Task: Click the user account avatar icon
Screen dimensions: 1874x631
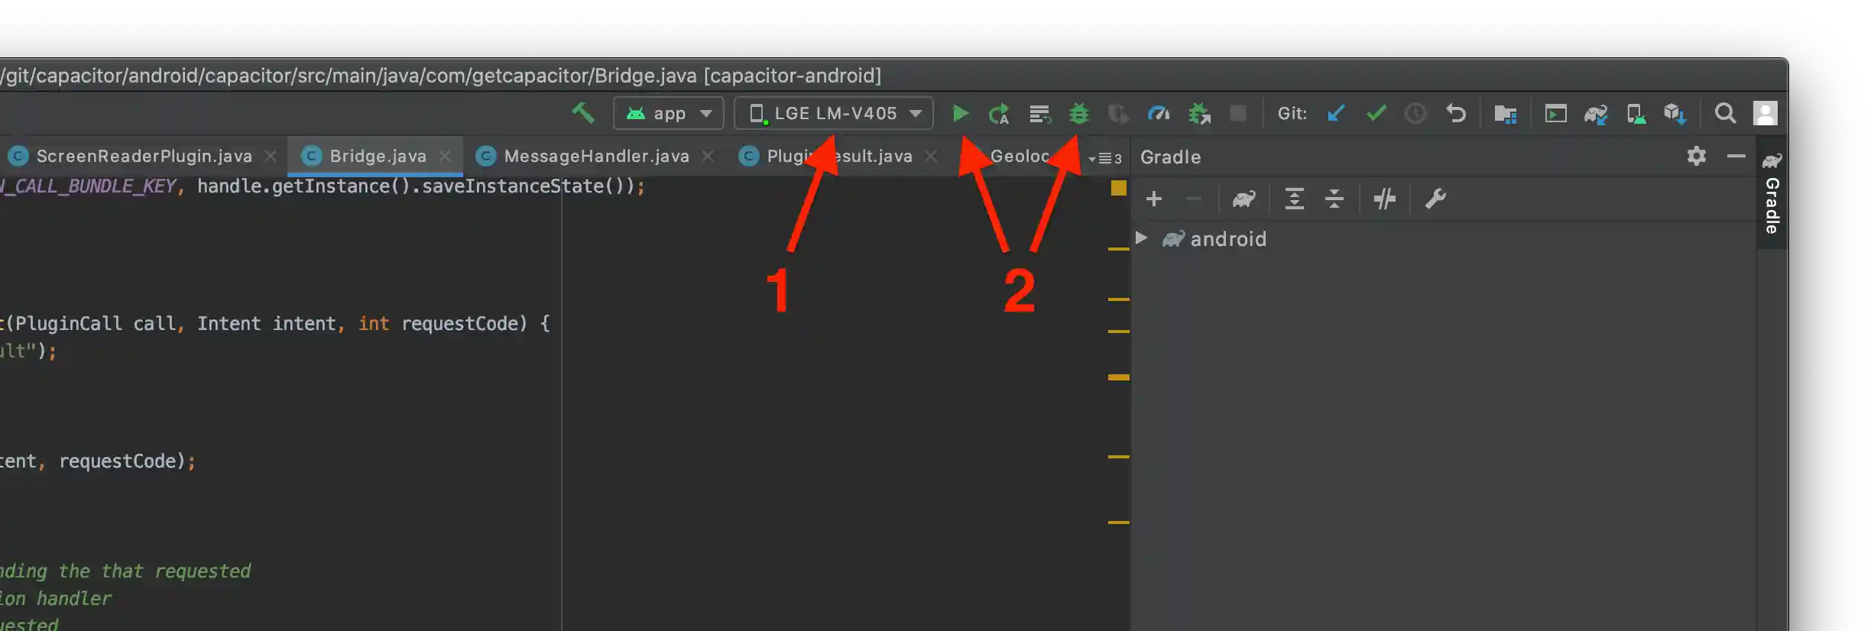Action: (1765, 114)
